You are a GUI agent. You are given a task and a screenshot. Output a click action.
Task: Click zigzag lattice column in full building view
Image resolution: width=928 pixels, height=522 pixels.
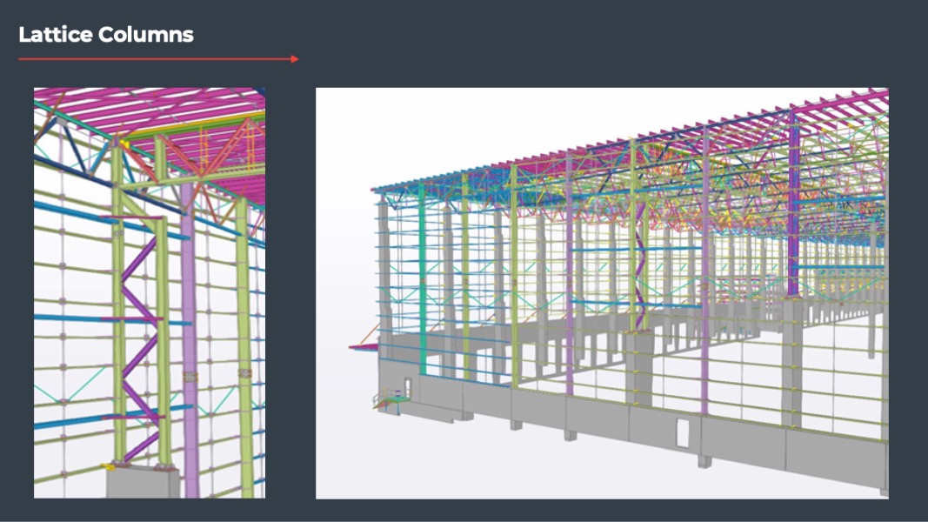click(641, 261)
